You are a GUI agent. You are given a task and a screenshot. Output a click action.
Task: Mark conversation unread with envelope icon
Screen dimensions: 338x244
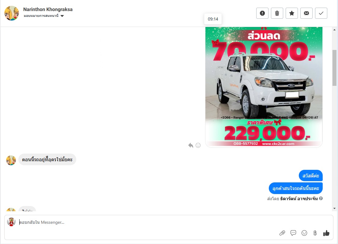(306, 13)
